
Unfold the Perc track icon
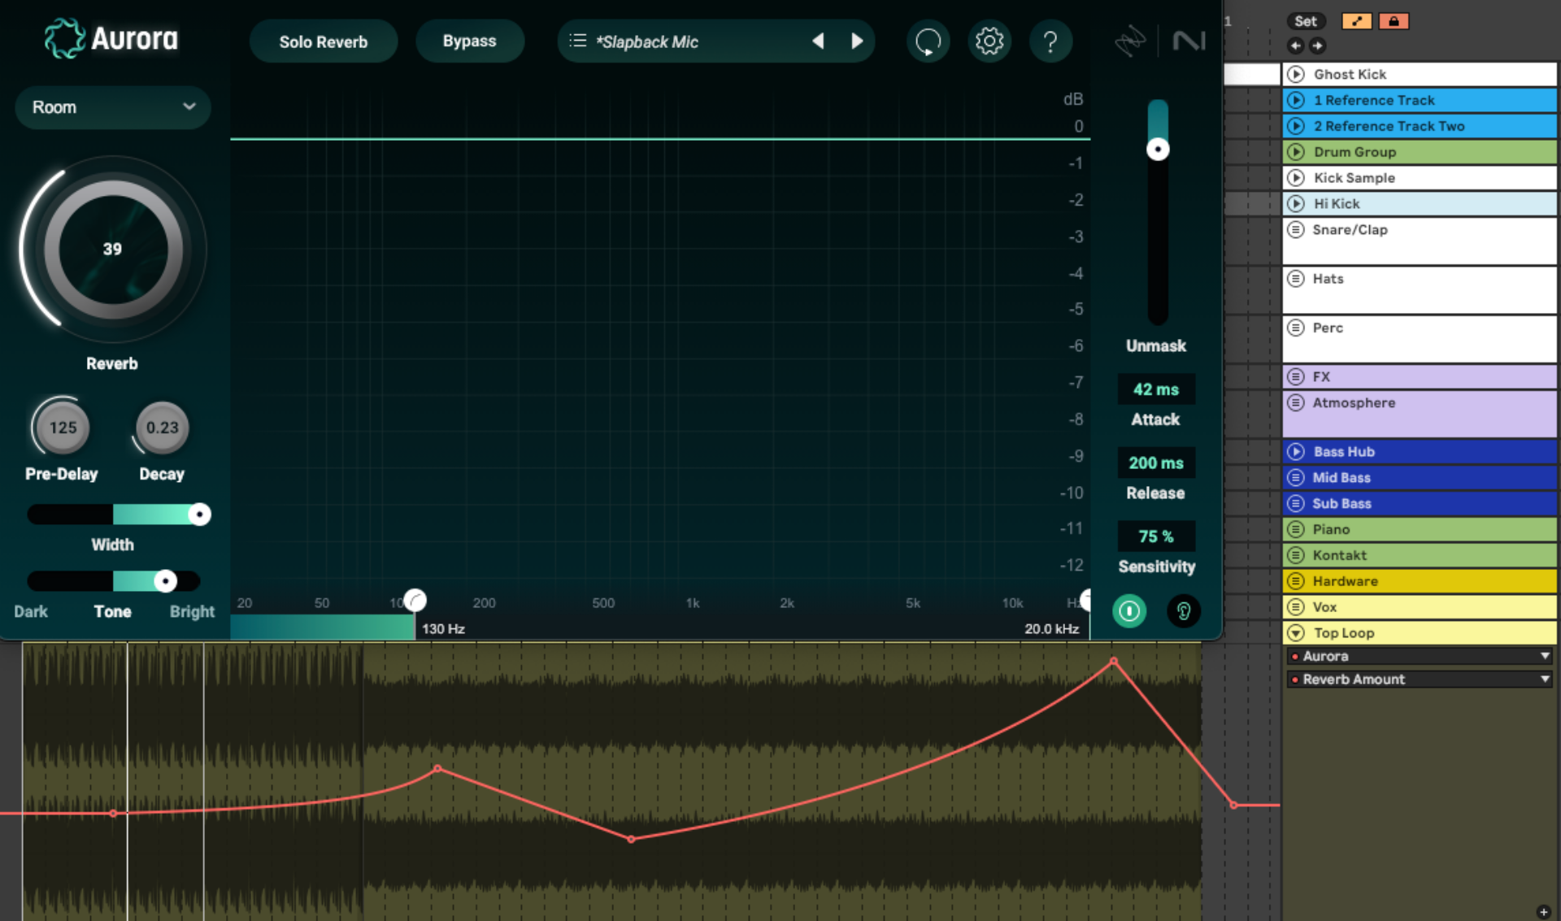[x=1296, y=328]
